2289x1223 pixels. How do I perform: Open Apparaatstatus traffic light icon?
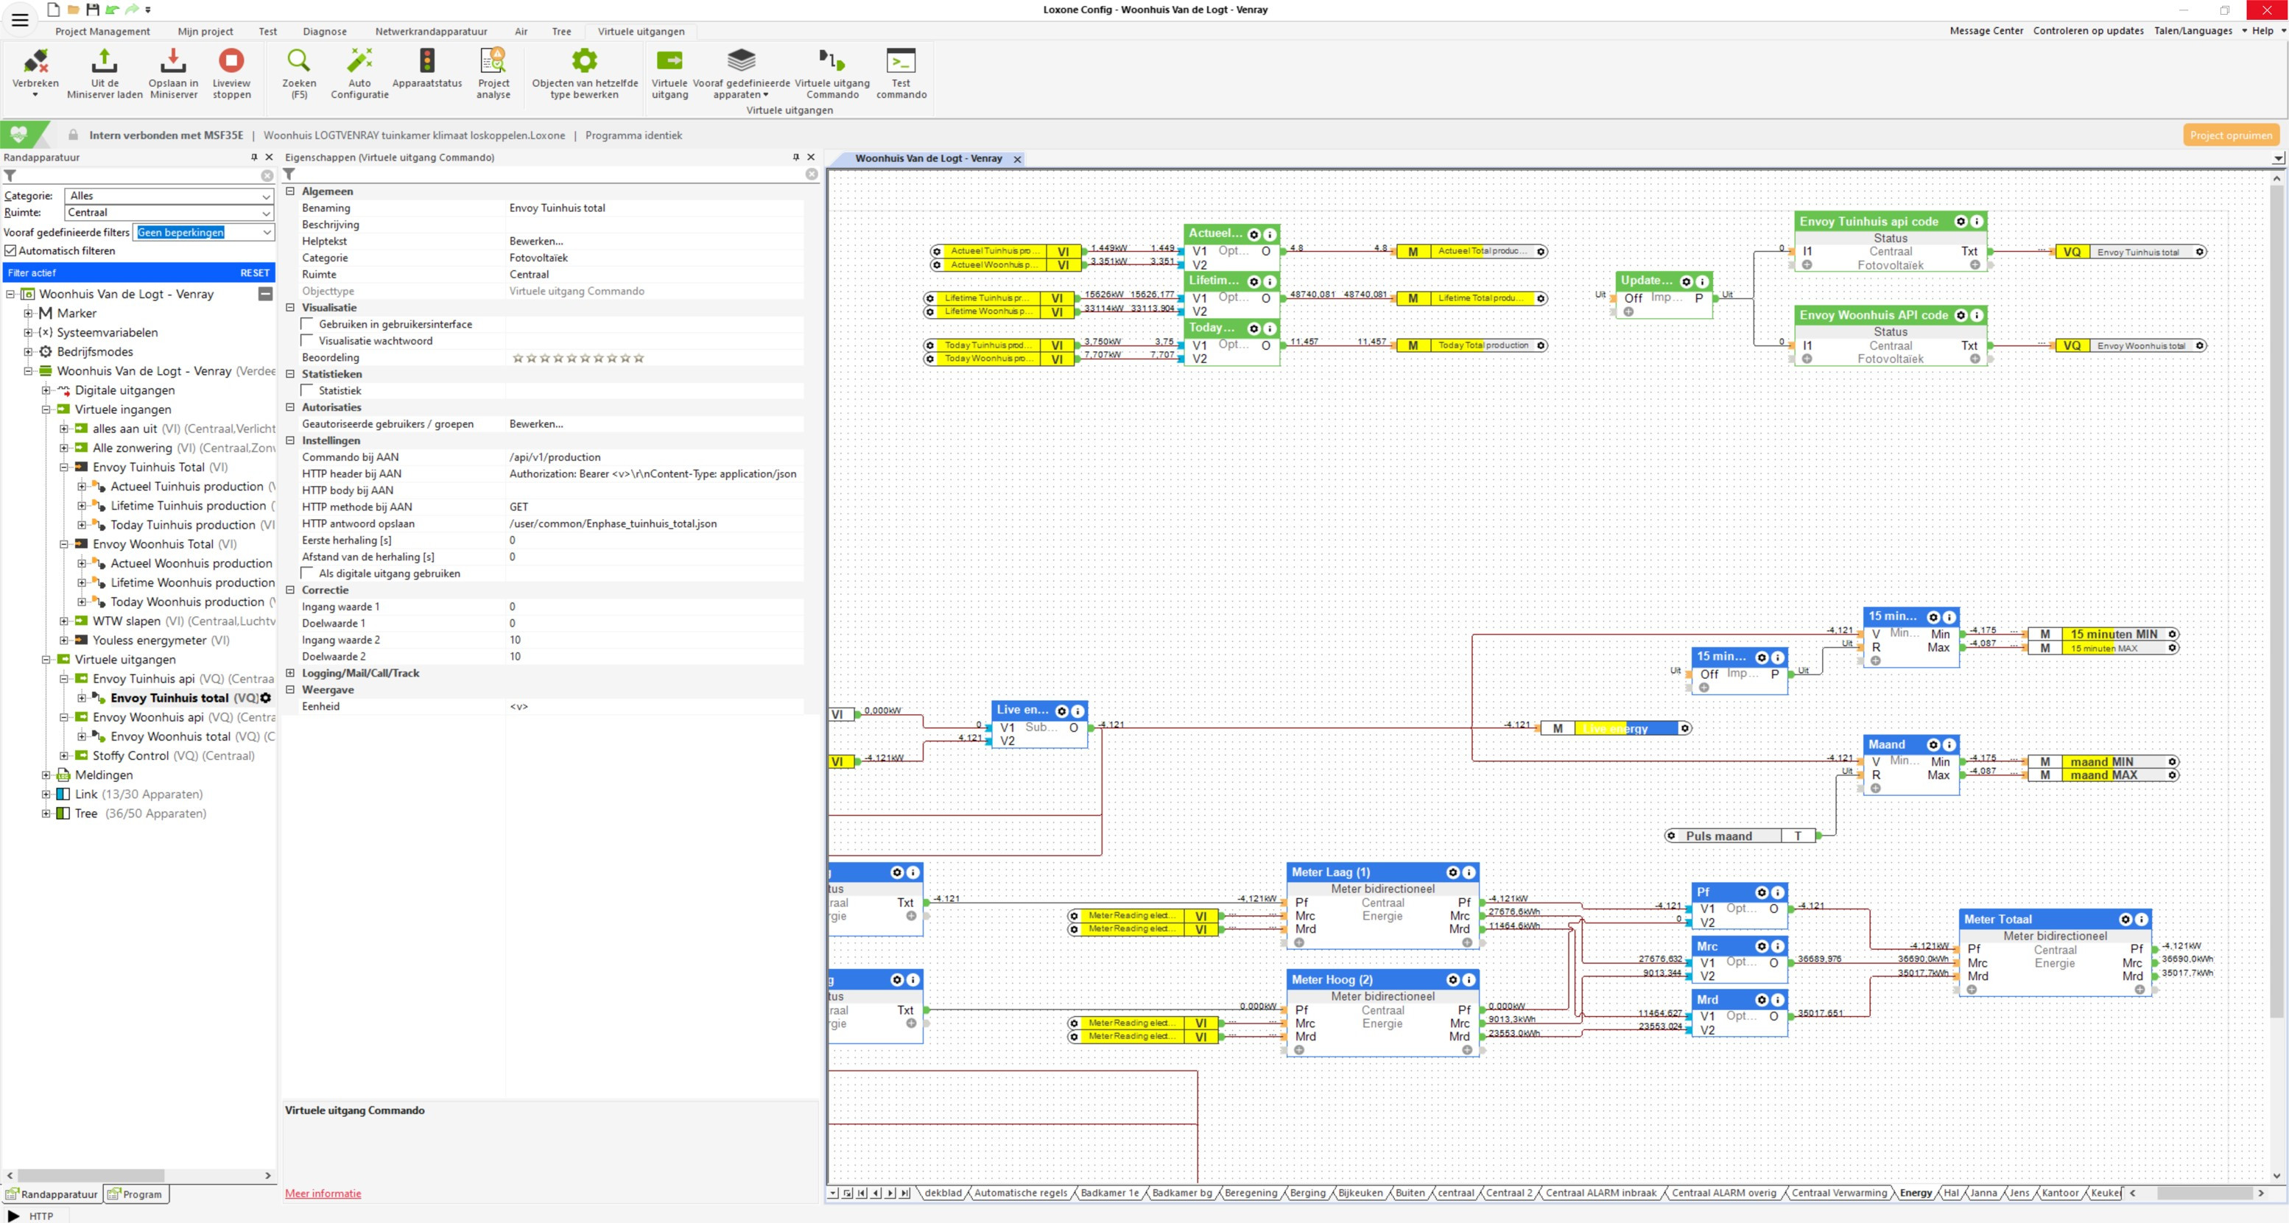coord(427,60)
